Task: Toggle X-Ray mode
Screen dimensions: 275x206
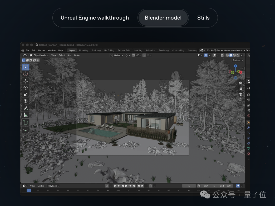Action: [222, 55]
